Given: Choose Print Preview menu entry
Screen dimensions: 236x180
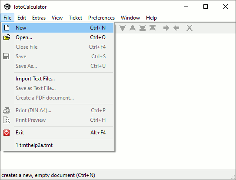Looking at the screenshot, I should (57, 120).
